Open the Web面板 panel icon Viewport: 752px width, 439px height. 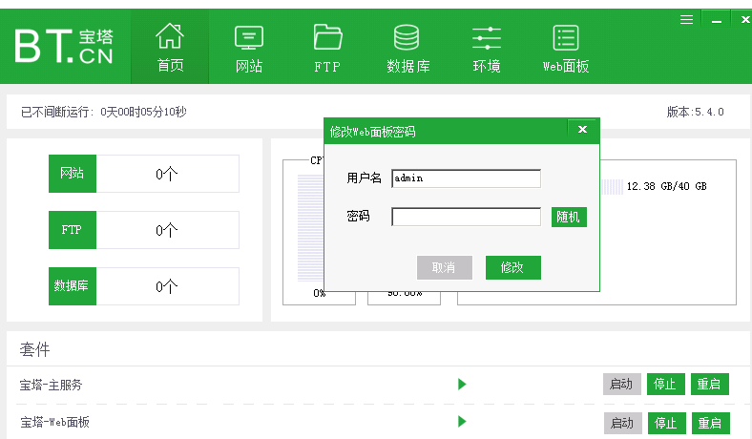pyautogui.click(x=566, y=48)
